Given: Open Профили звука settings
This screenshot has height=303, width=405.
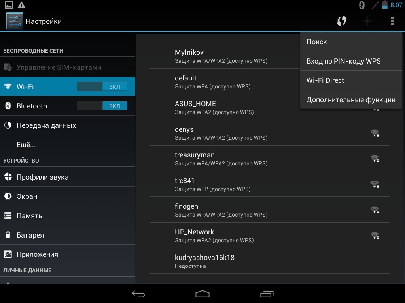Looking at the screenshot, I should 42,177.
